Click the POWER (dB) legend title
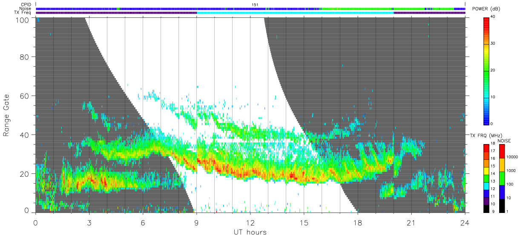 pos(487,9)
